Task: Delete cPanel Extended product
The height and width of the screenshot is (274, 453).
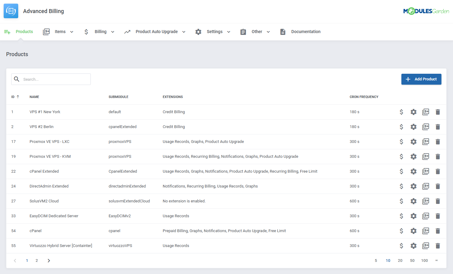Action: point(438,171)
